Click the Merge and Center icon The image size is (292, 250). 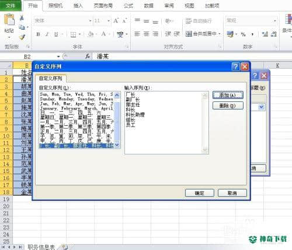click(189, 34)
